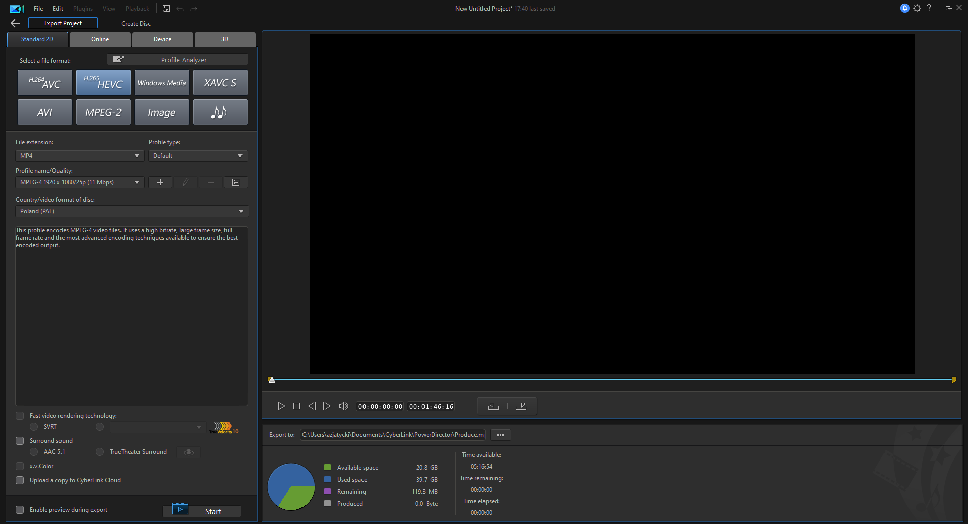968x524 pixels.
Task: Select the H.264 AVC format
Action: pos(45,83)
